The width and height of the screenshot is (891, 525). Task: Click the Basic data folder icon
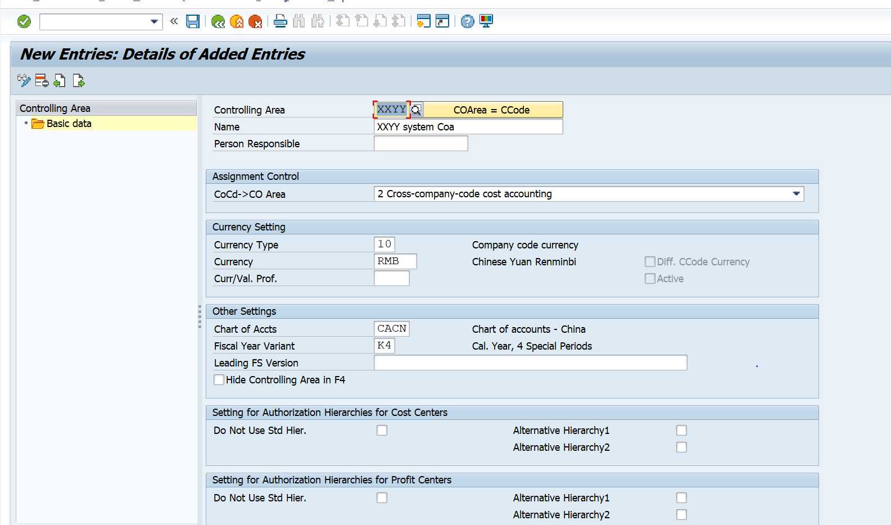click(x=38, y=124)
